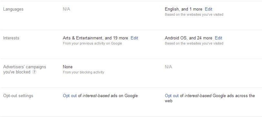The image size is (262, 117).
Task: Click 'Based on the websites' note under Android OS
Action: pos(194,44)
